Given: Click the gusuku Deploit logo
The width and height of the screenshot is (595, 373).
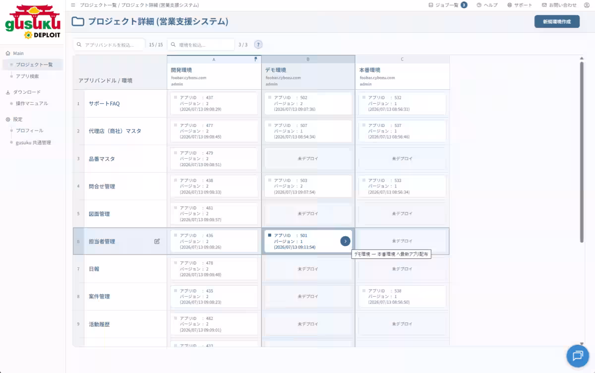Looking at the screenshot, I should (x=33, y=22).
